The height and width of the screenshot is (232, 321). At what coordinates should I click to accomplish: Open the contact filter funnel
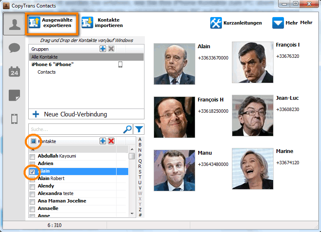click(139, 129)
